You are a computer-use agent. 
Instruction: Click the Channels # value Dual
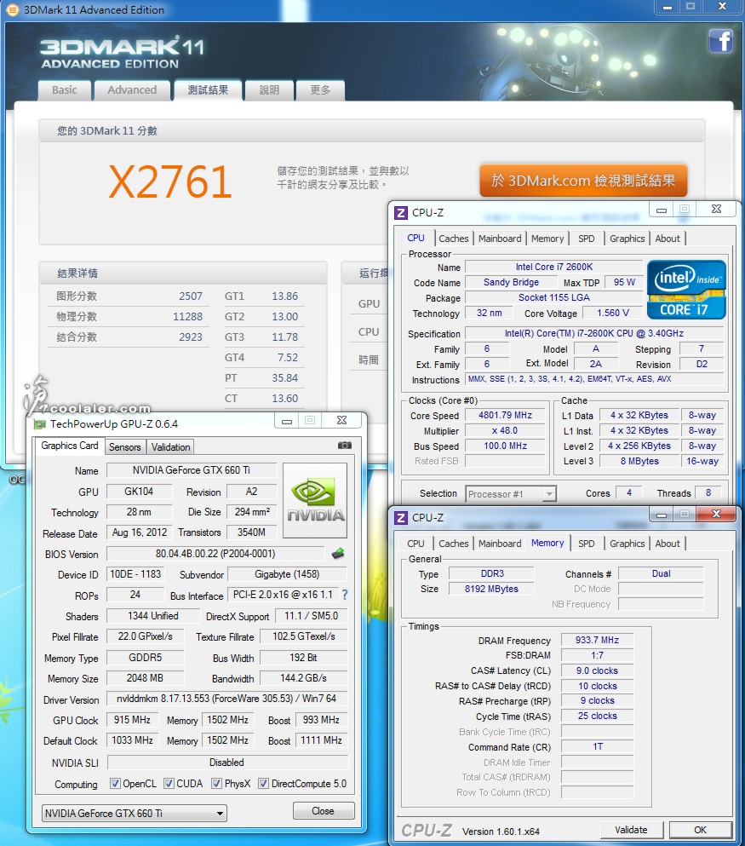click(661, 573)
